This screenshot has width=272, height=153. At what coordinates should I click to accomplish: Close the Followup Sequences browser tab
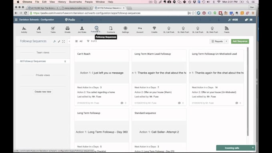tap(124, 8)
